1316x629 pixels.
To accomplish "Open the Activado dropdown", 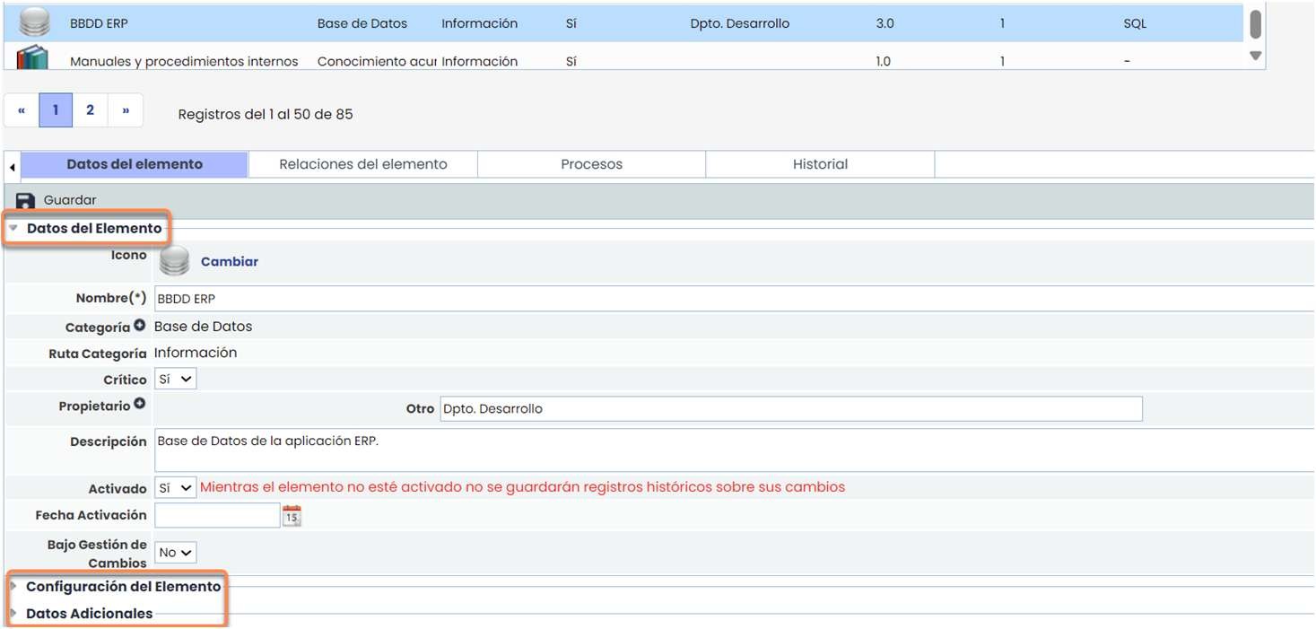I will [176, 488].
